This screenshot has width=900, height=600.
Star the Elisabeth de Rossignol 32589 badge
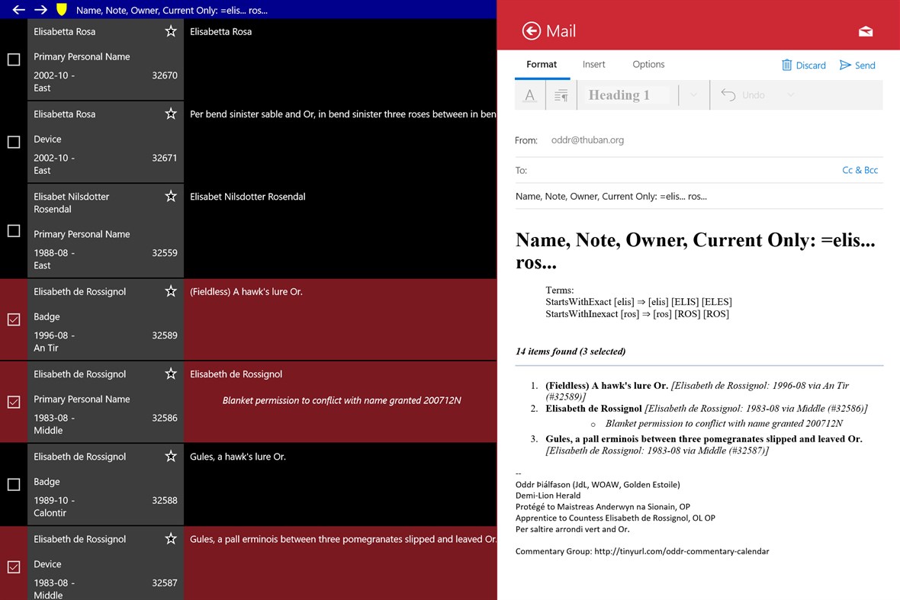(x=171, y=291)
